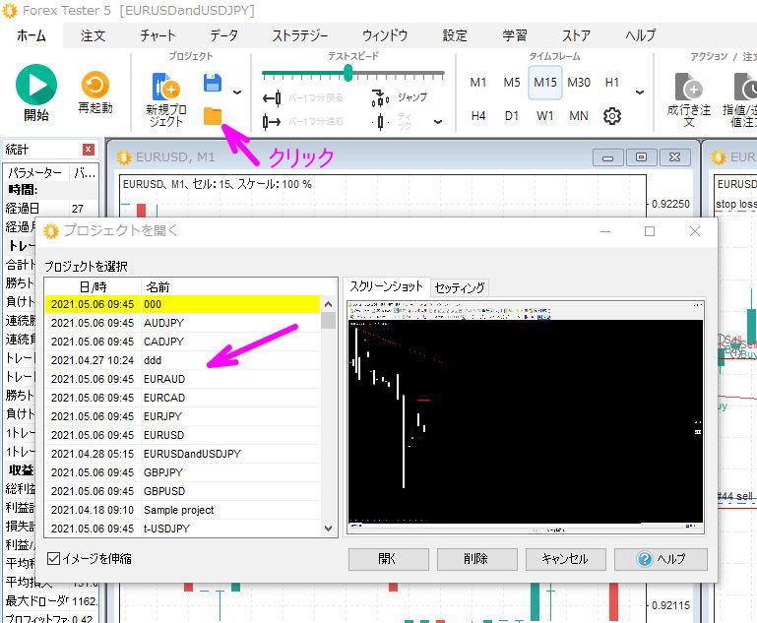Step forward one bar icon

pyautogui.click(x=272, y=122)
